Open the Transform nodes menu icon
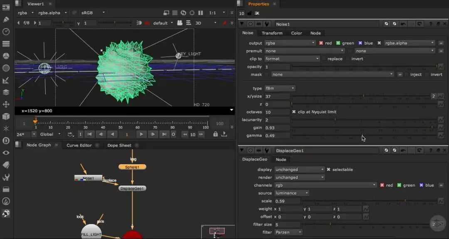 [x=6, y=104]
